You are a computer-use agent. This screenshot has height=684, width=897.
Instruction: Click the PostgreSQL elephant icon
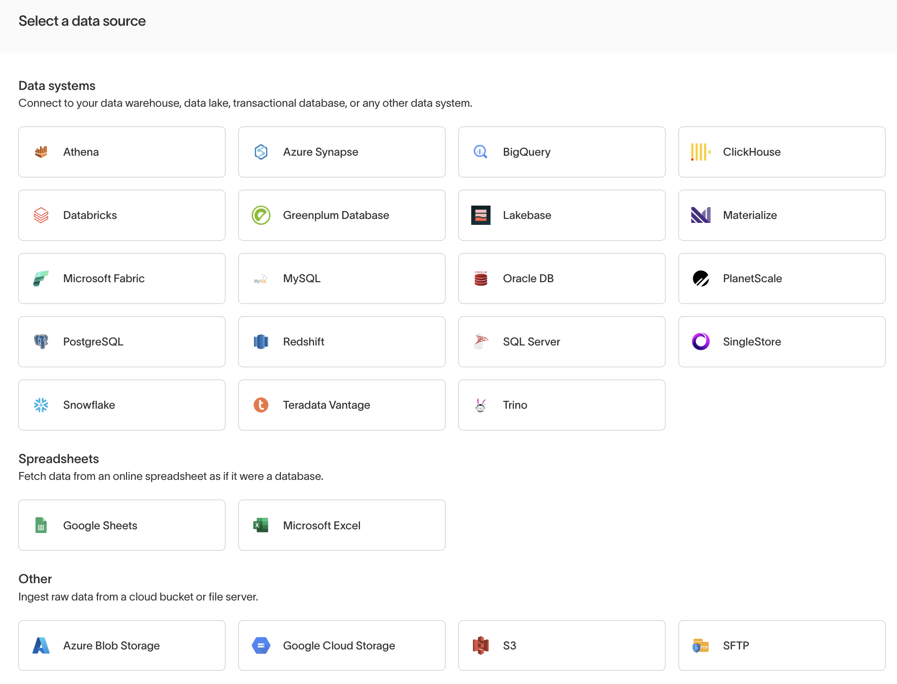coord(41,342)
